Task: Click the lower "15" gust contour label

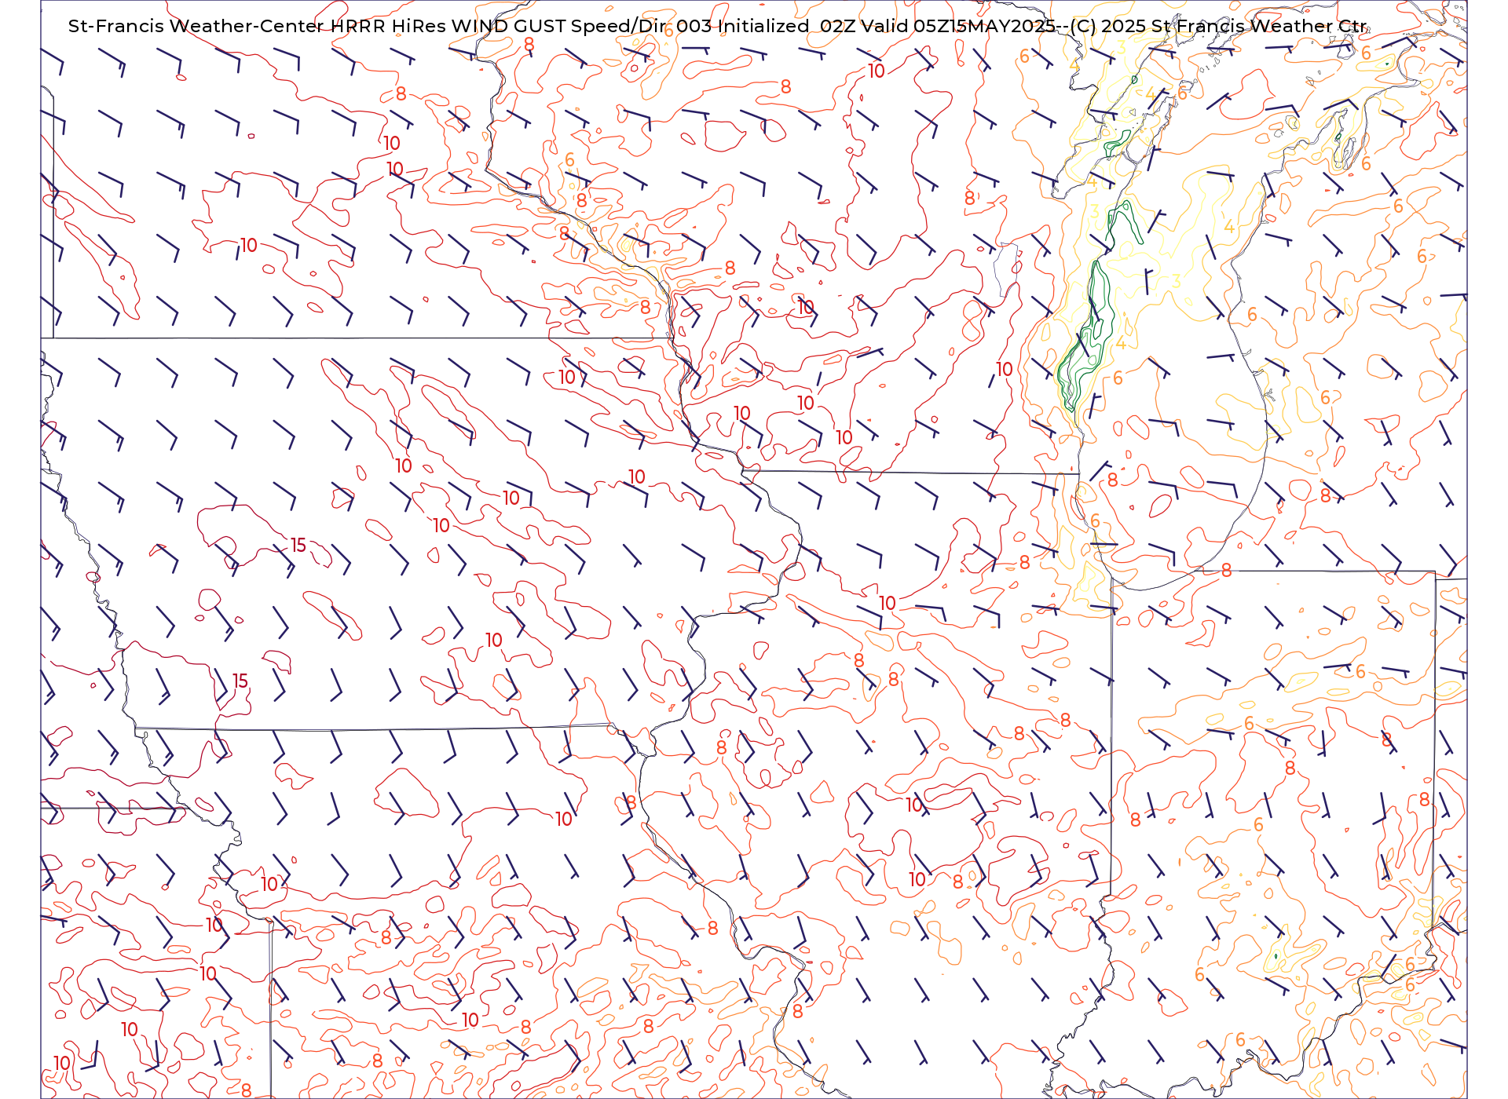Action: 240,681
